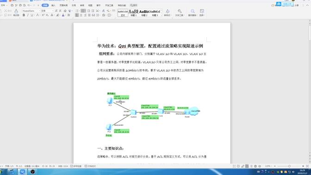The width and height of the screenshot is (311, 175).
Task: Click the font color red A swatch
Action: click(x=63, y=15)
